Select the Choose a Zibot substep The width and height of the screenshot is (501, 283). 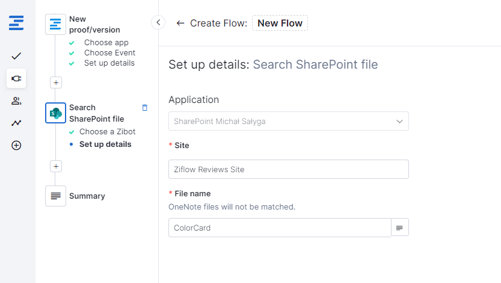click(107, 131)
